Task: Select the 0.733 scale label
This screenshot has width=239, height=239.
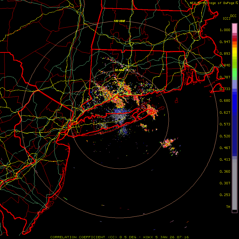Action: [x=225, y=89]
